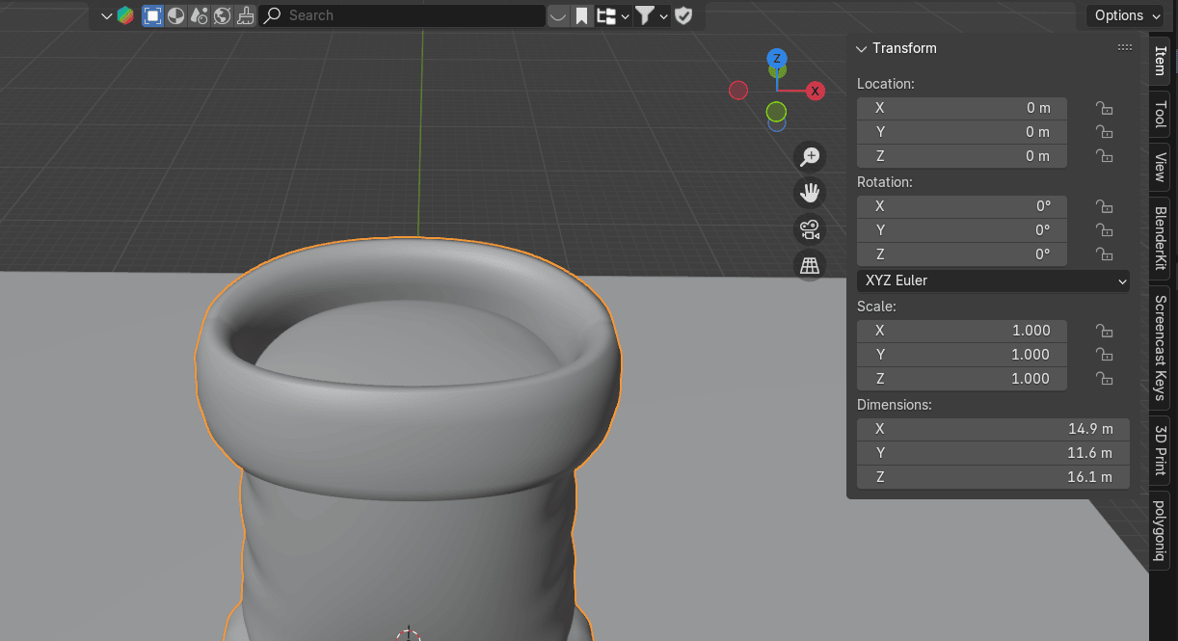Open the XYZ Euler rotation mode dropdown
1178x641 pixels.
tap(993, 280)
